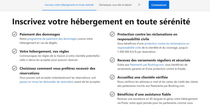Click the text '1 000 000 €/£/$ par réservation.'
Image resolution: width=210 pixels, height=106 pixels.
tap(136, 52)
